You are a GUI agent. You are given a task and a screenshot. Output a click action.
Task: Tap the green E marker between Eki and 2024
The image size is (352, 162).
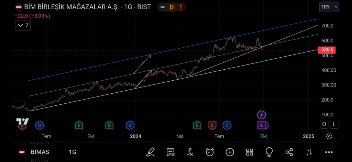[x=109, y=125]
